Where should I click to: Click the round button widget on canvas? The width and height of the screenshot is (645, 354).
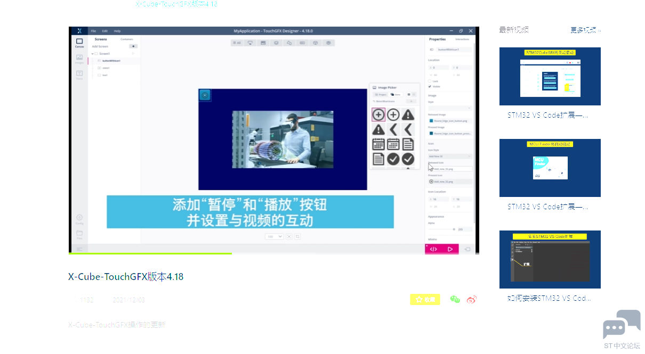pos(205,95)
